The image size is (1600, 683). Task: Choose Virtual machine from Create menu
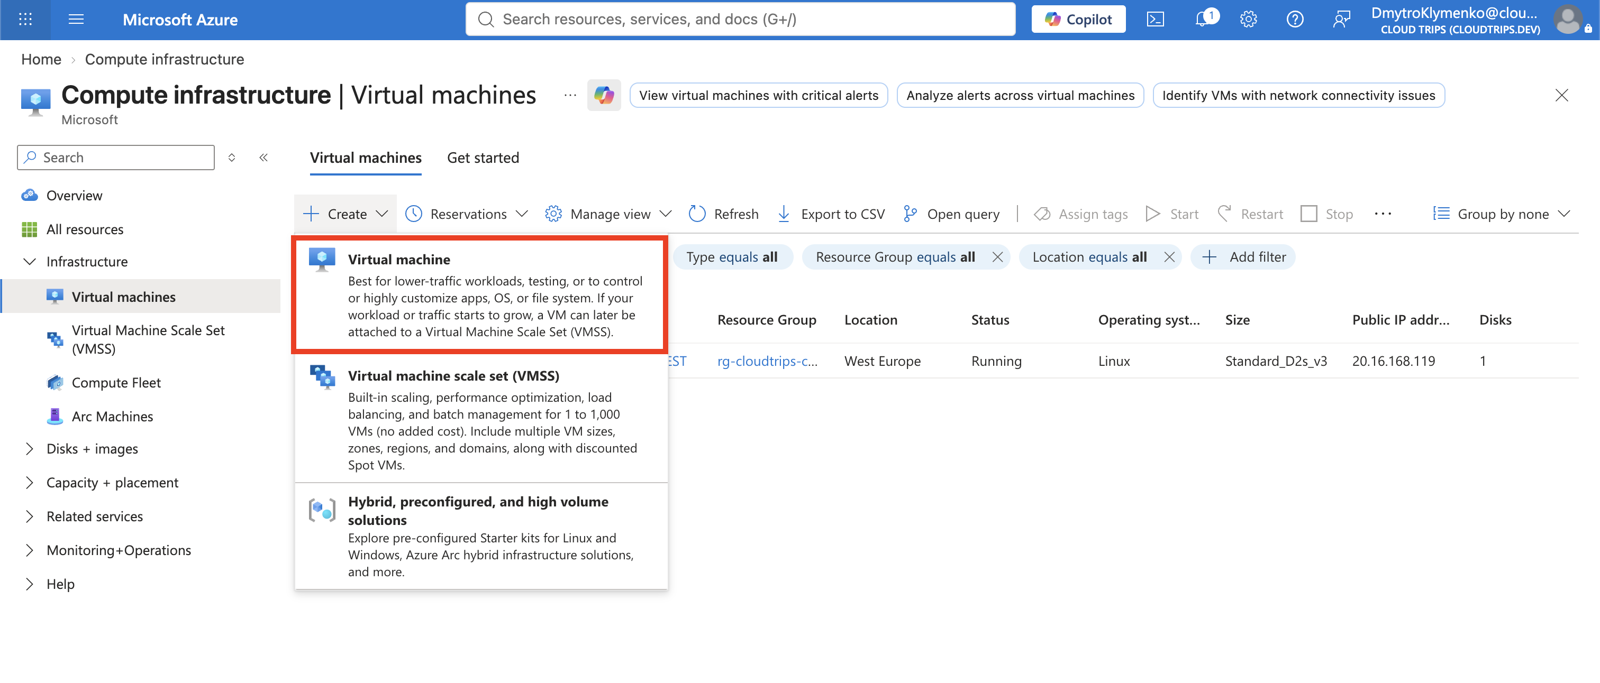point(478,294)
